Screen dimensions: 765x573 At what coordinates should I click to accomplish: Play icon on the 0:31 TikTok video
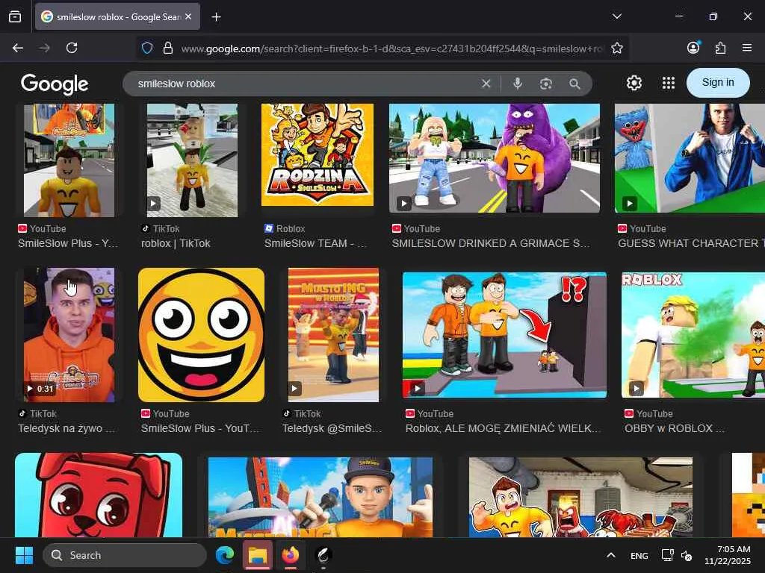tap(30, 388)
